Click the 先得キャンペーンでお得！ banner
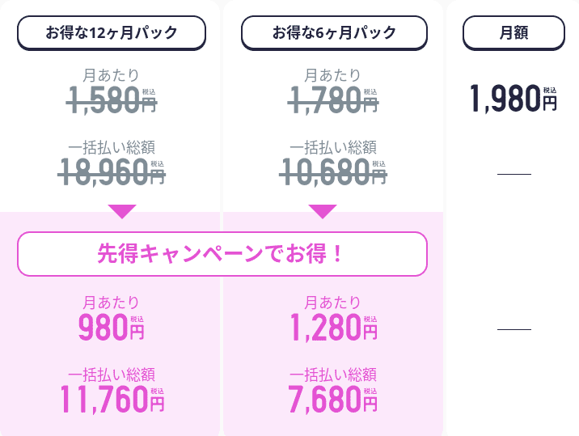 pos(222,254)
